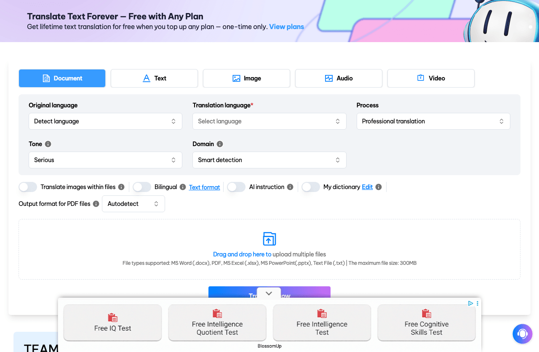Screen dimensions: 539x352
Task: Click Free Intelligence Quotient Test ad
Action: [x=217, y=323]
